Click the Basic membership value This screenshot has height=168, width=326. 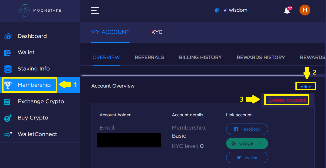179,136
